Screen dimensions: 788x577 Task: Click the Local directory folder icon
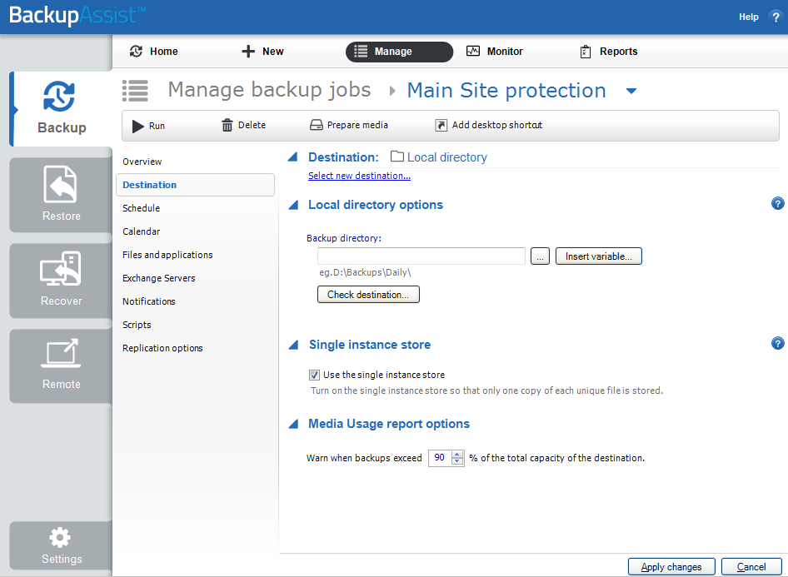click(397, 157)
